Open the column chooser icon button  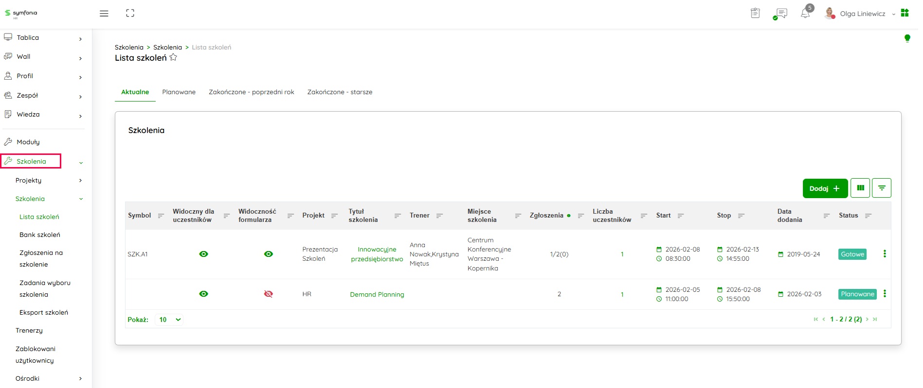[x=860, y=188]
